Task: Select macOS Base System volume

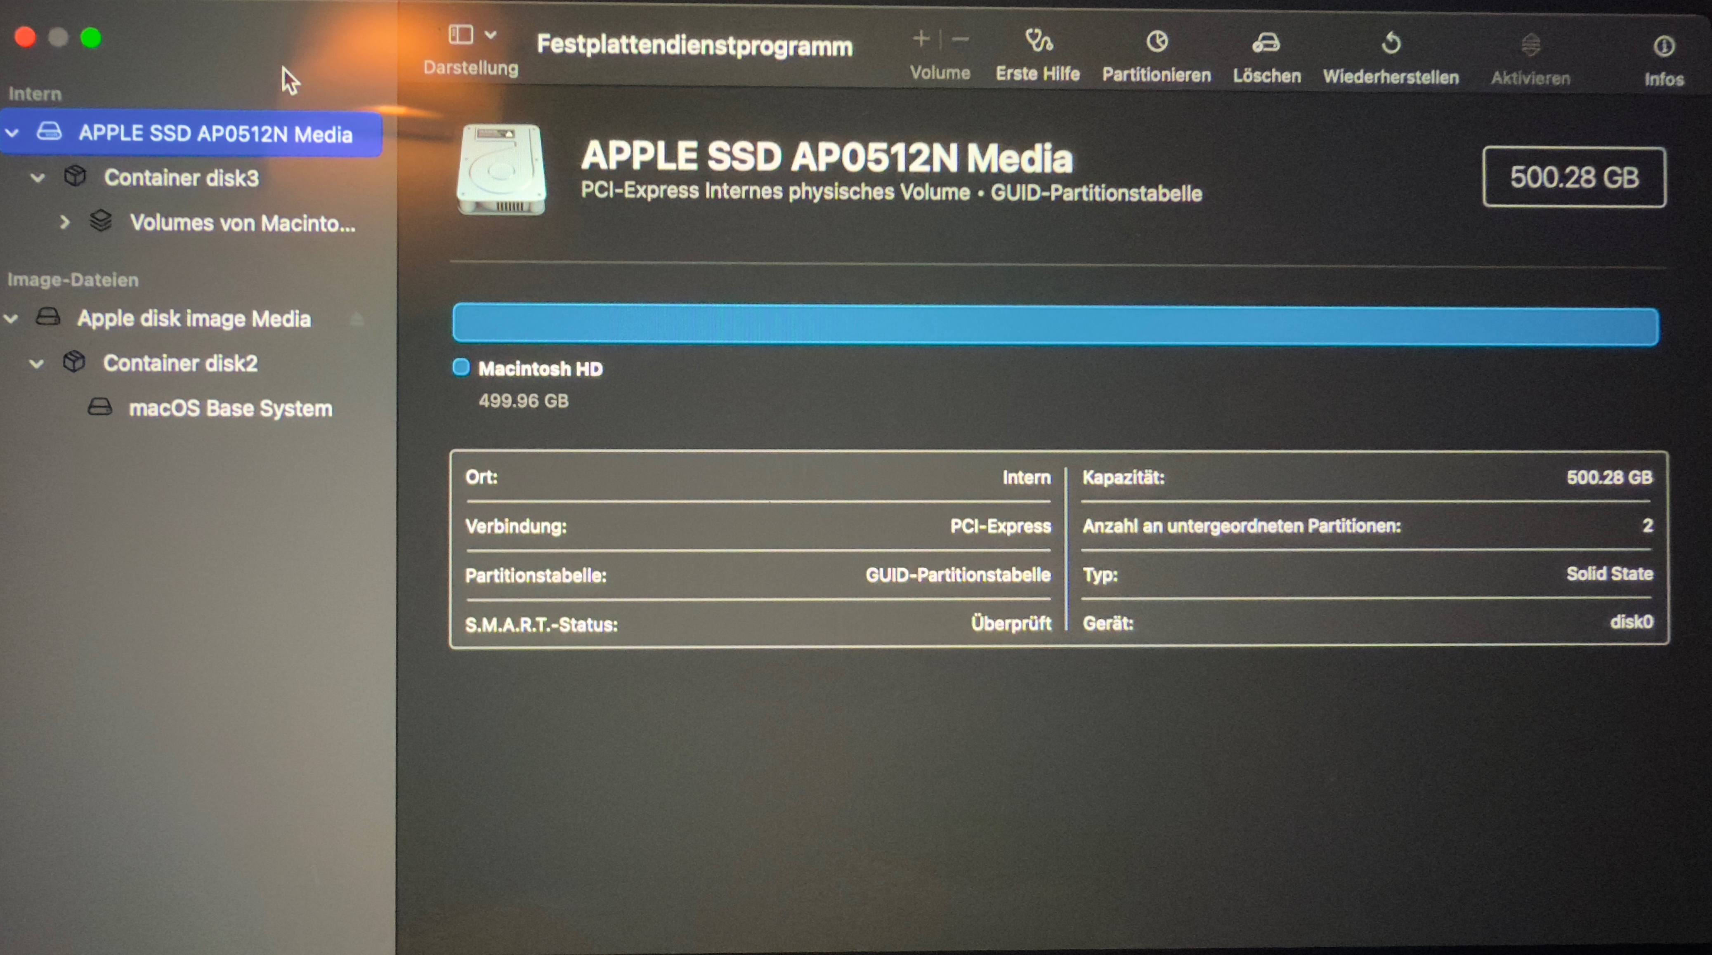Action: pyautogui.click(x=230, y=408)
